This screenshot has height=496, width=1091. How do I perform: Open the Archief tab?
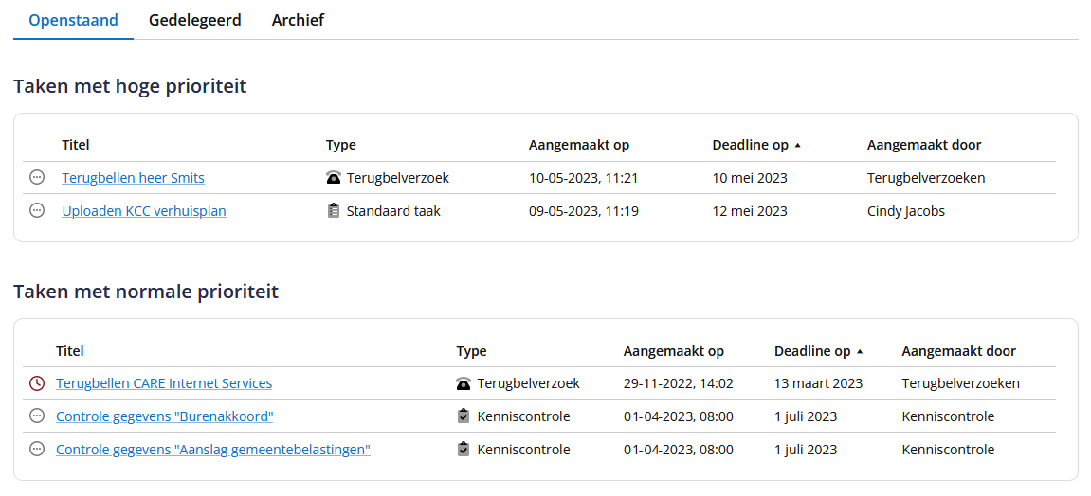[298, 20]
